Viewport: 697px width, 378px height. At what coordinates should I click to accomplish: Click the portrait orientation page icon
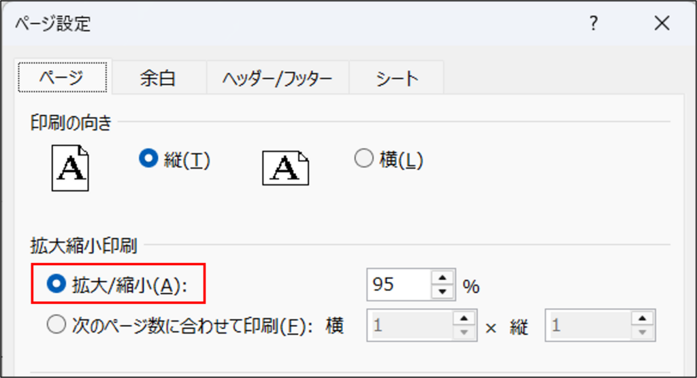pos(70,168)
